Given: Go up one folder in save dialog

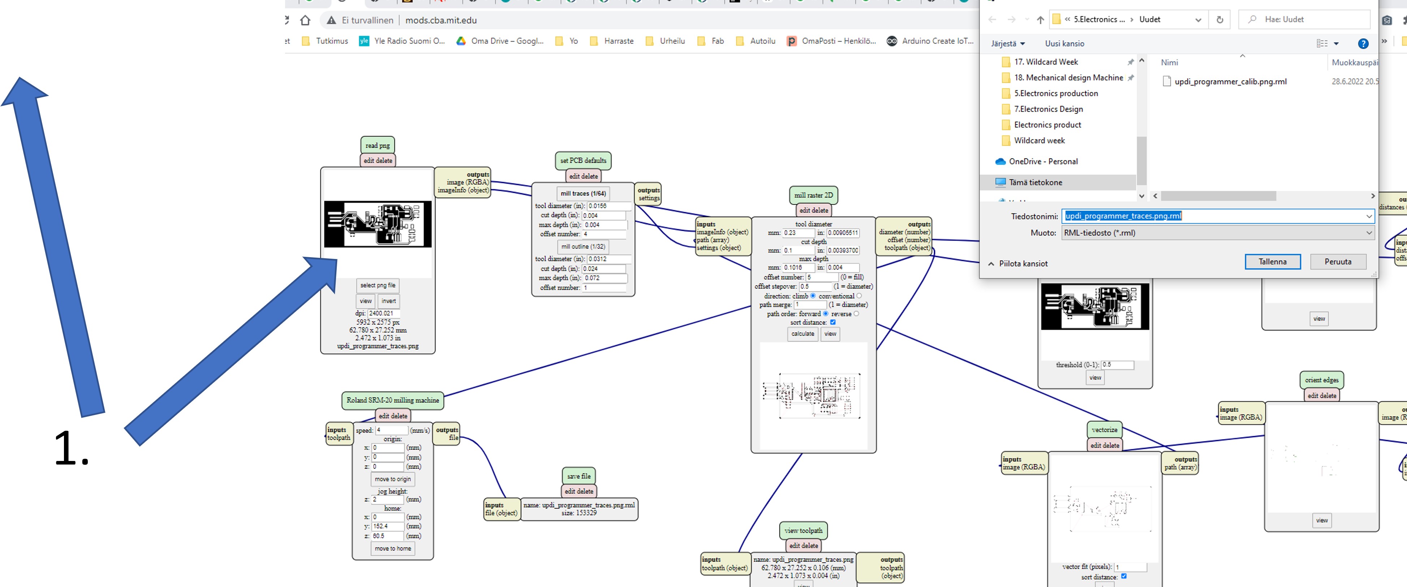Looking at the screenshot, I should (x=1040, y=20).
